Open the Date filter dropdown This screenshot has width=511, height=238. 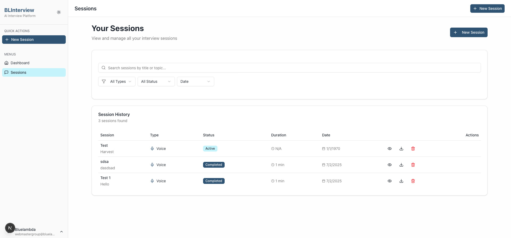point(195,81)
